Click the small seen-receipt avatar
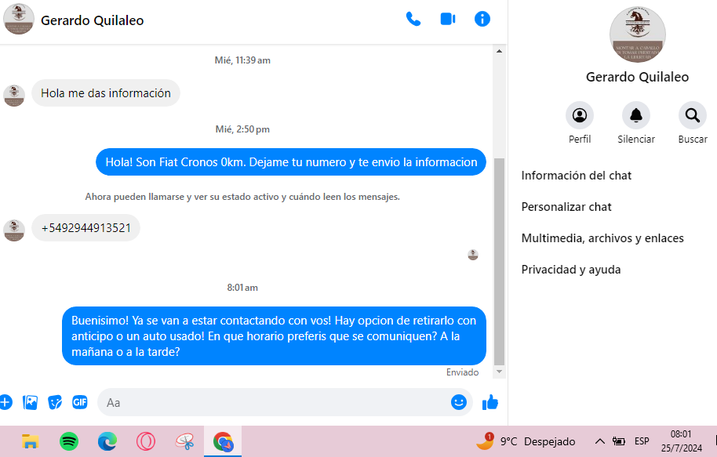This screenshot has height=457, width=717. pos(473,255)
